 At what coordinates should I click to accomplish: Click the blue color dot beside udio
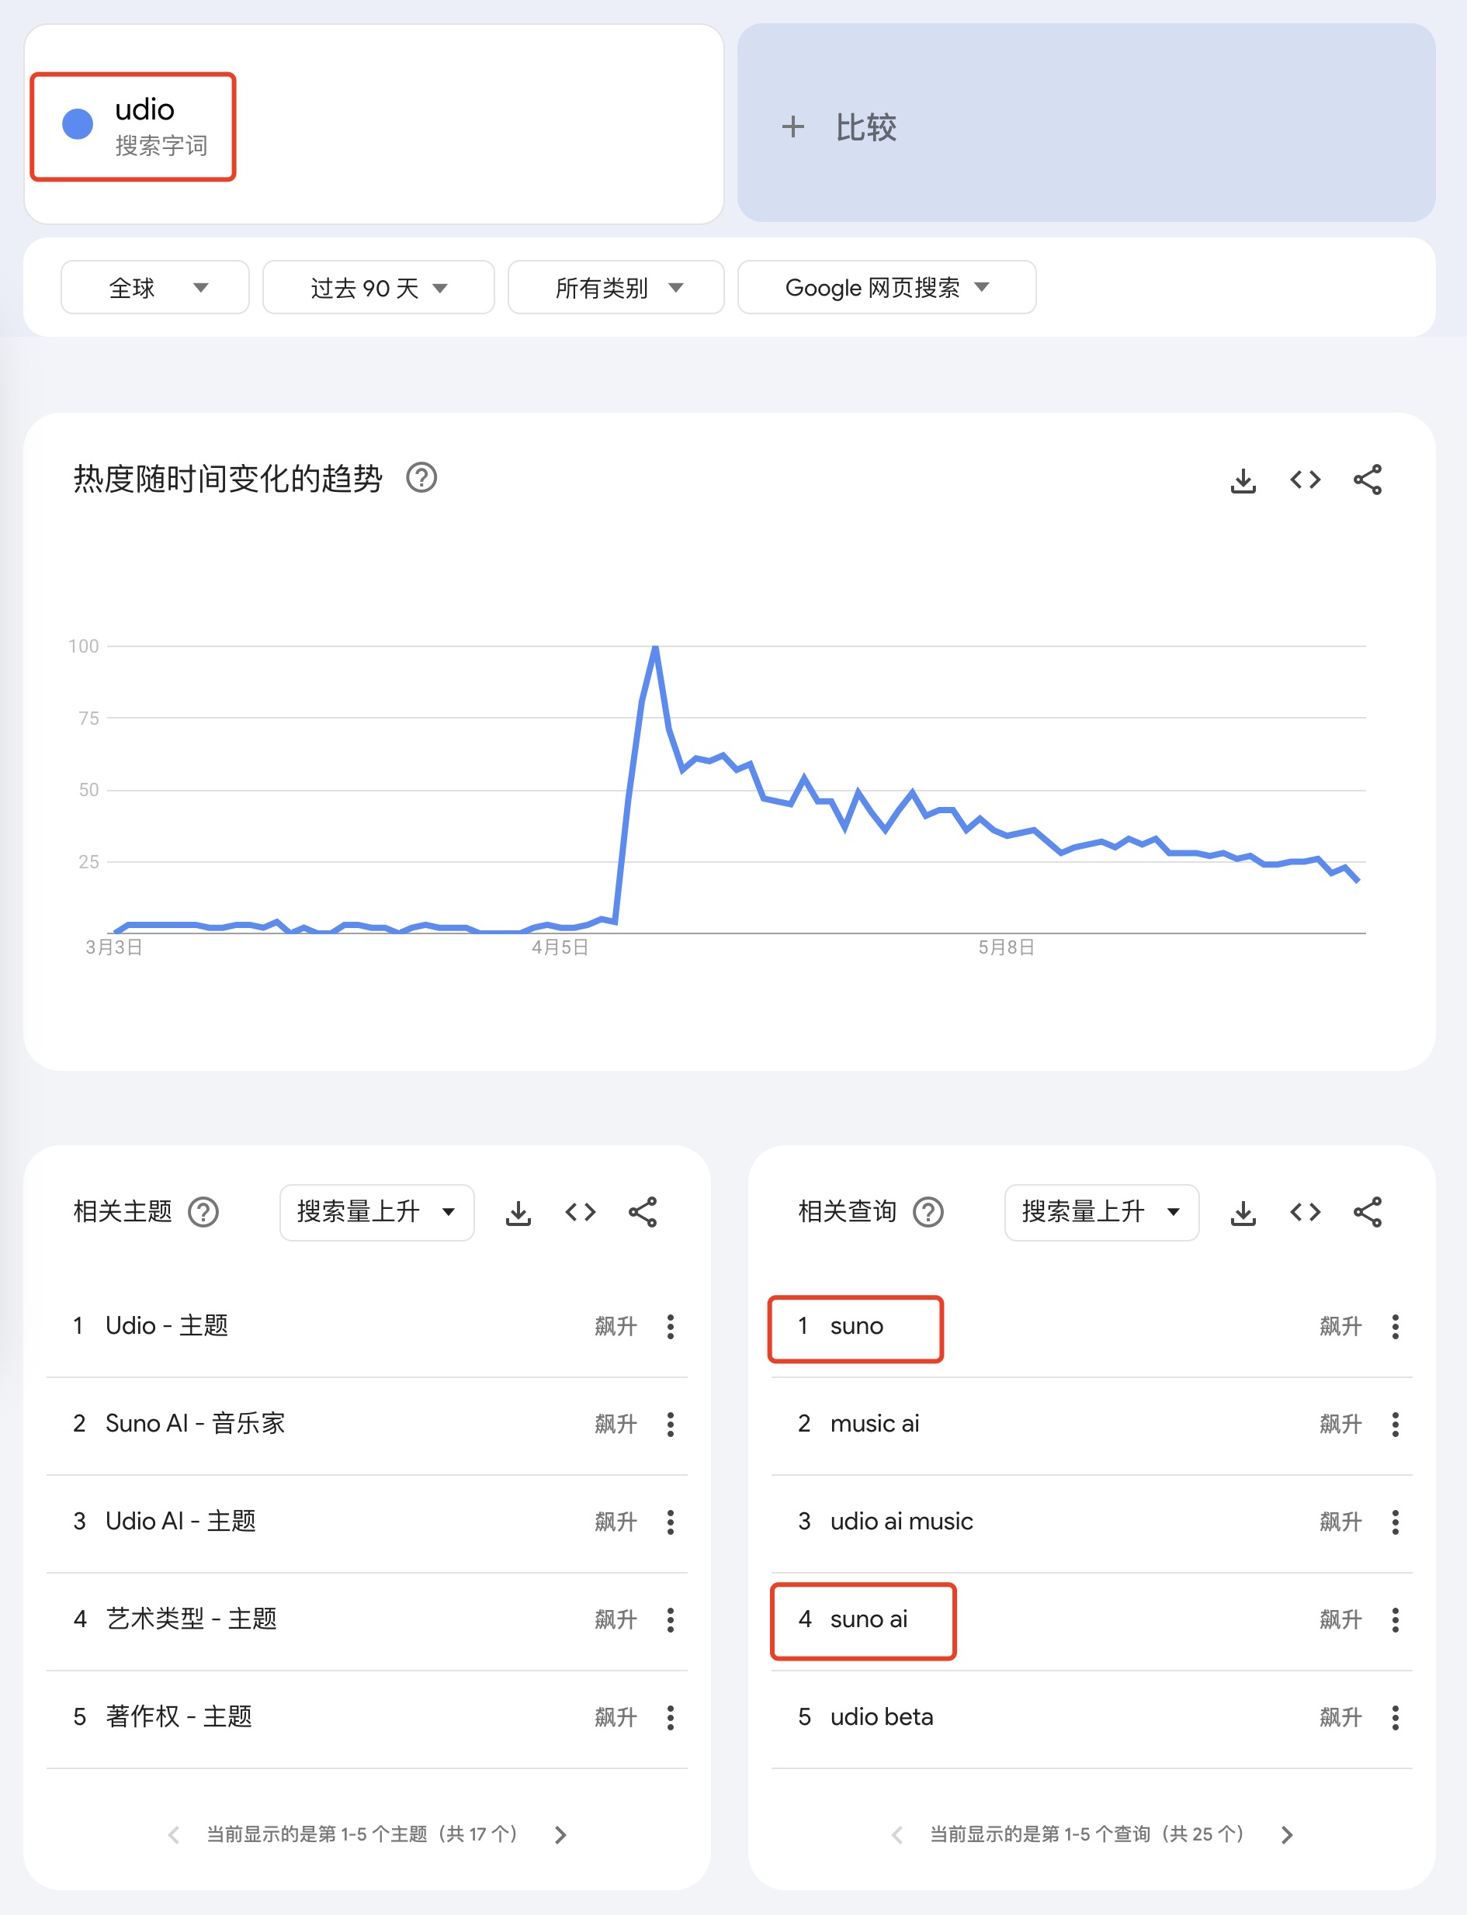78,124
